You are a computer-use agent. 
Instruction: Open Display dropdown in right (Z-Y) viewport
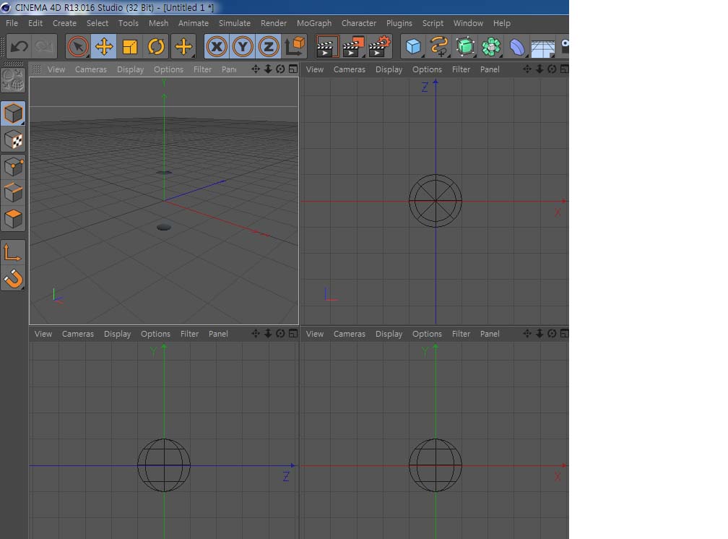pyautogui.click(x=118, y=334)
